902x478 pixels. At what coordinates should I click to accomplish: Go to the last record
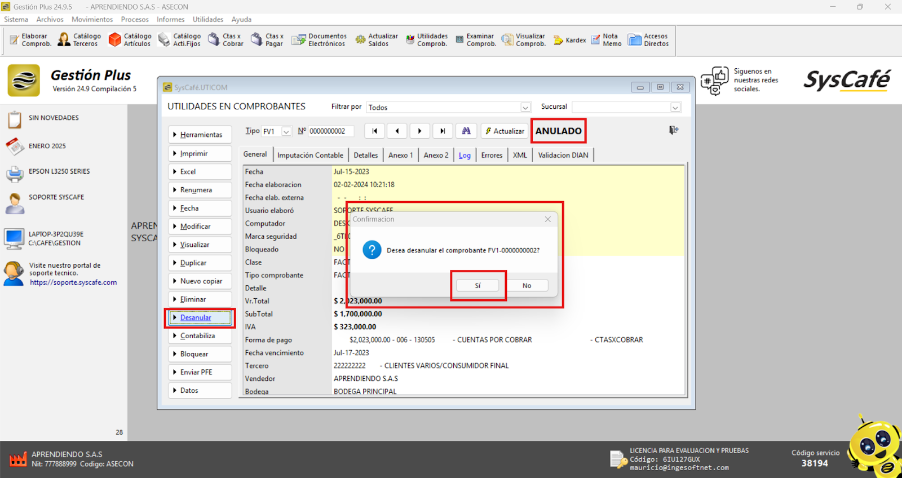pyautogui.click(x=443, y=131)
